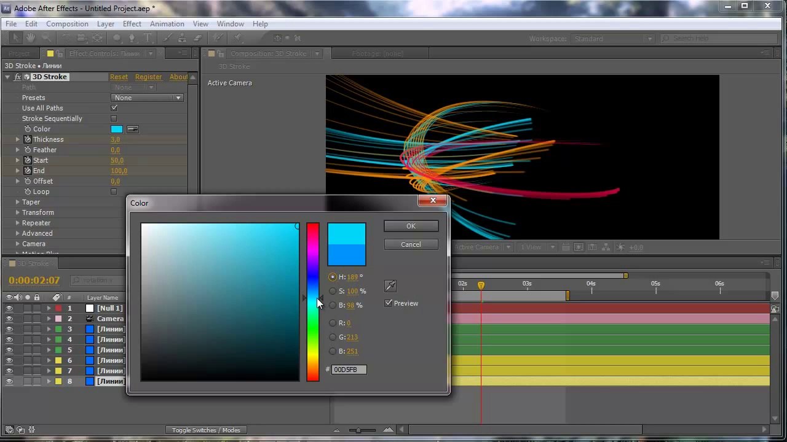The height and width of the screenshot is (442, 787).
Task: Toggle the Feather stopwatch icon
Action: coord(28,150)
